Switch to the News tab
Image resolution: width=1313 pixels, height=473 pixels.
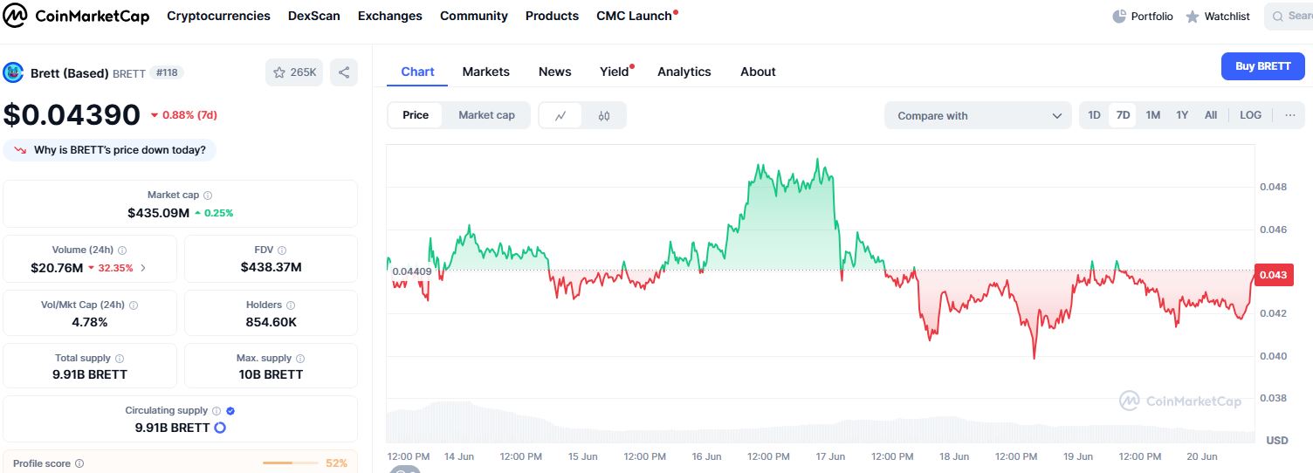(555, 72)
